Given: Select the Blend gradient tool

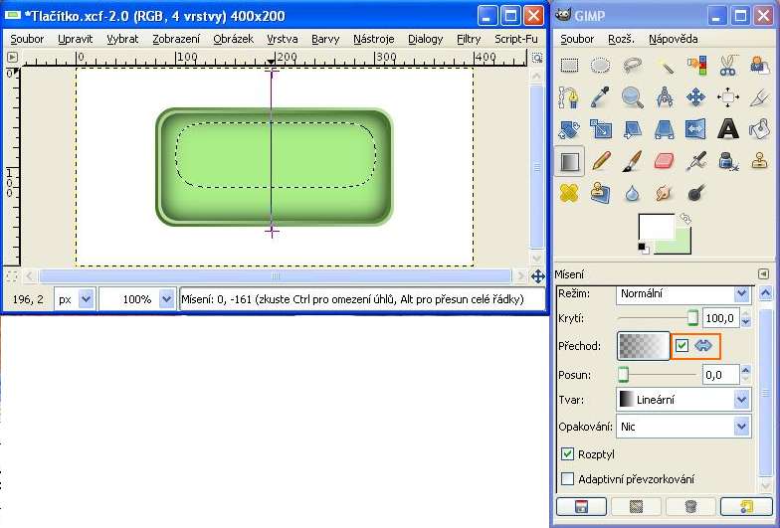Looking at the screenshot, I should coord(569,161).
